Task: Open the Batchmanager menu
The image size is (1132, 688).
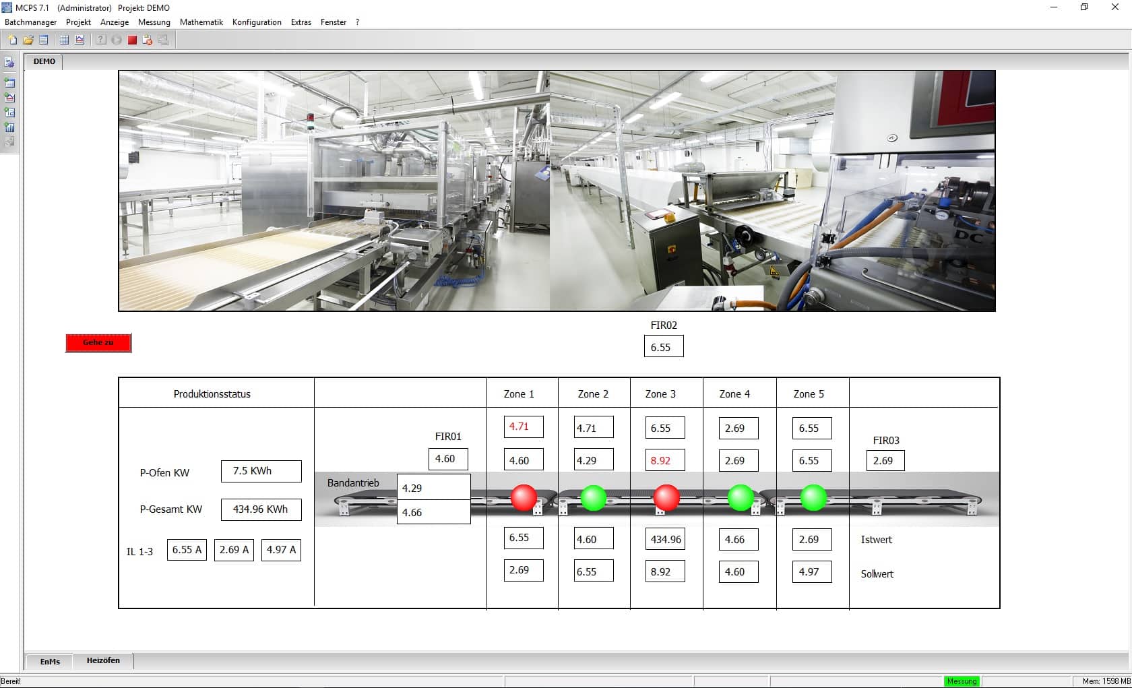Action: (x=30, y=22)
